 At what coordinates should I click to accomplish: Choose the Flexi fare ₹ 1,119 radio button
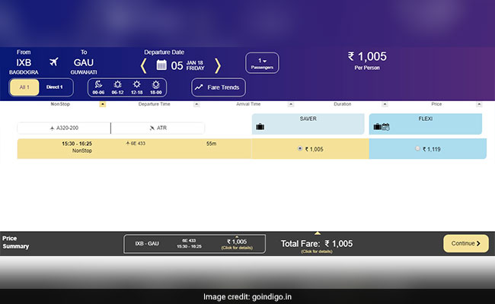(417, 148)
